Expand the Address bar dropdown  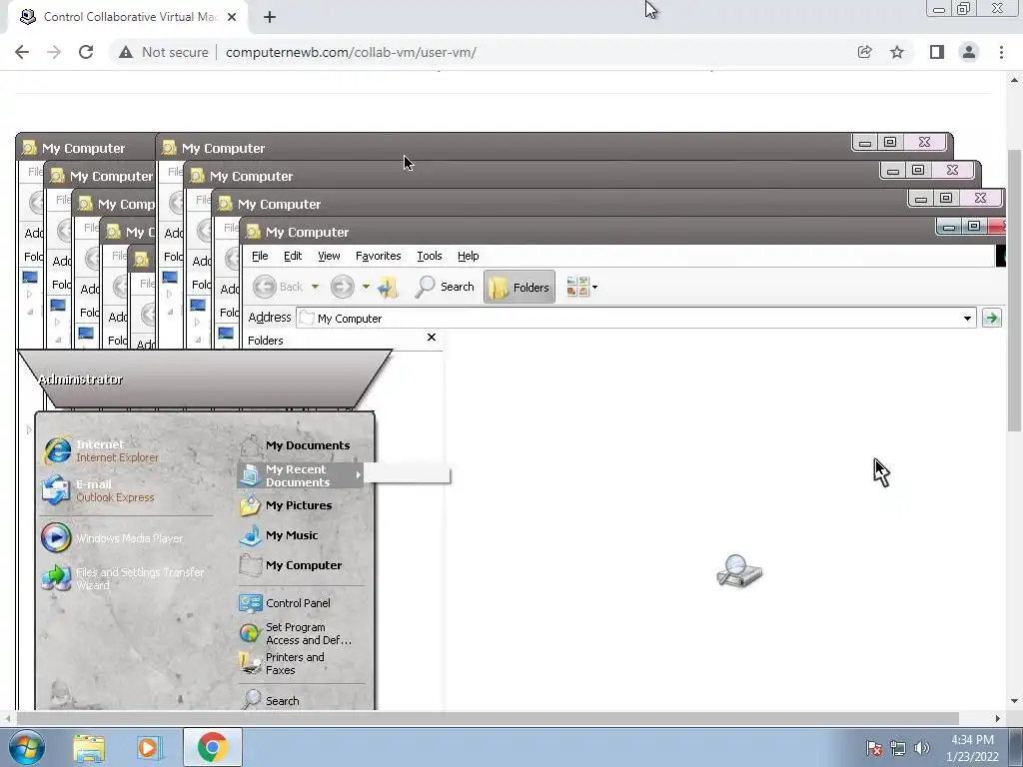click(x=967, y=319)
